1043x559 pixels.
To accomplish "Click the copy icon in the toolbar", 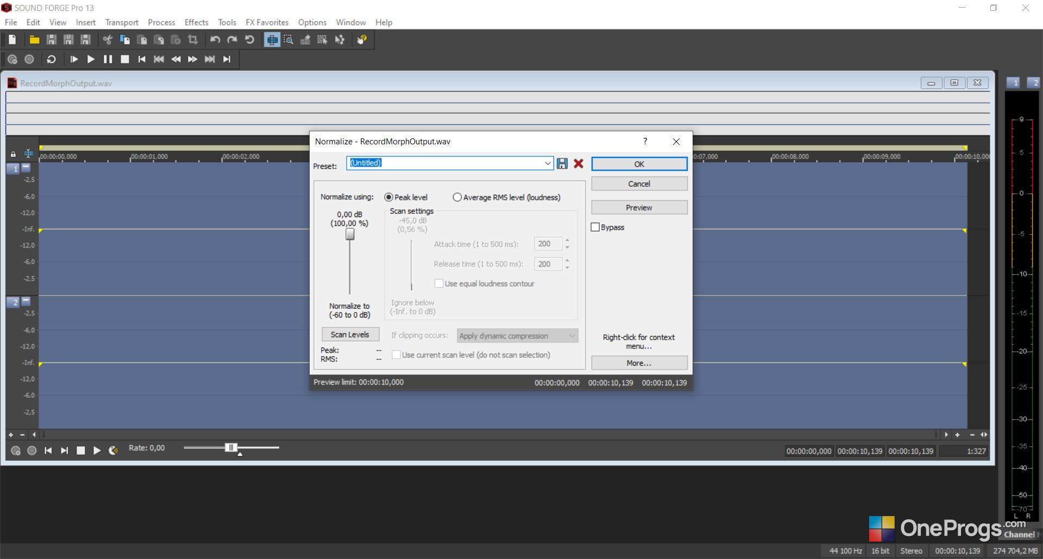I will click(125, 40).
